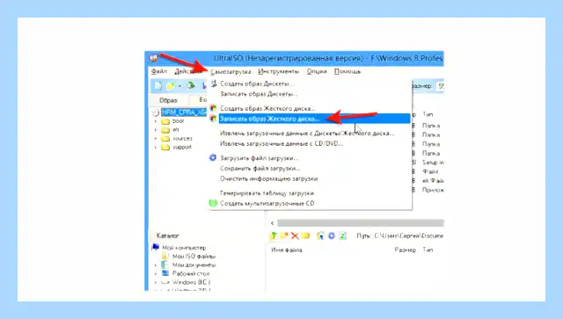The image size is (563, 319).
Task: Select the boot folder in image tree
Action: [x=178, y=121]
